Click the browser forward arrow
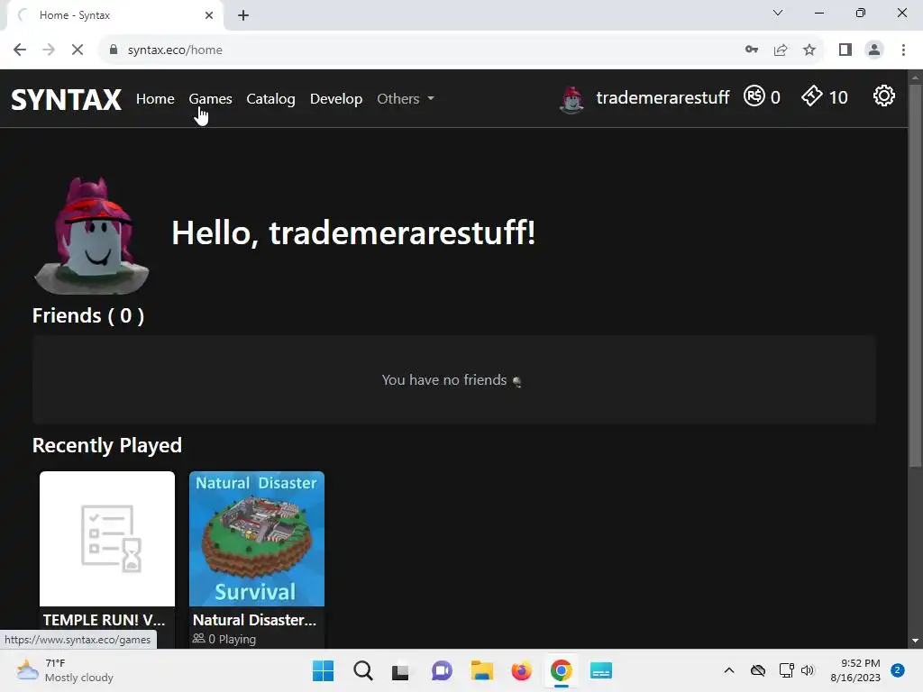Screen dimensions: 923x692 (x=49, y=50)
